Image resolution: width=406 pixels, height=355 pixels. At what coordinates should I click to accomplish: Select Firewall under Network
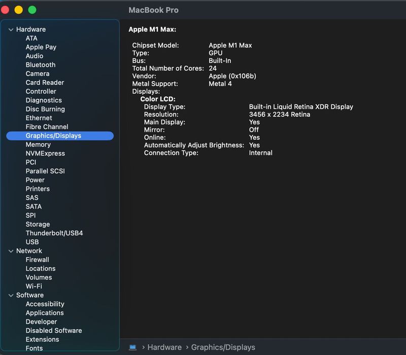37,260
